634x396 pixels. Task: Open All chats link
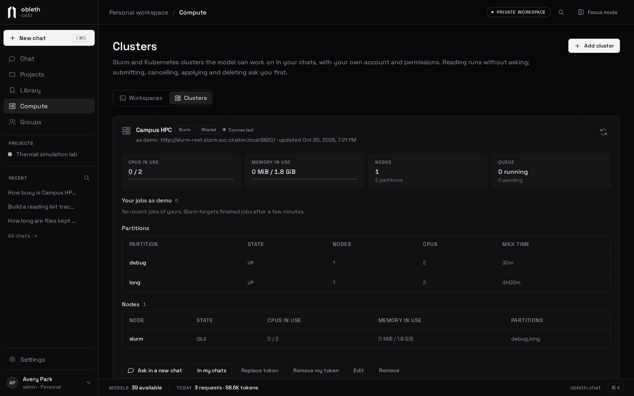(x=22, y=236)
